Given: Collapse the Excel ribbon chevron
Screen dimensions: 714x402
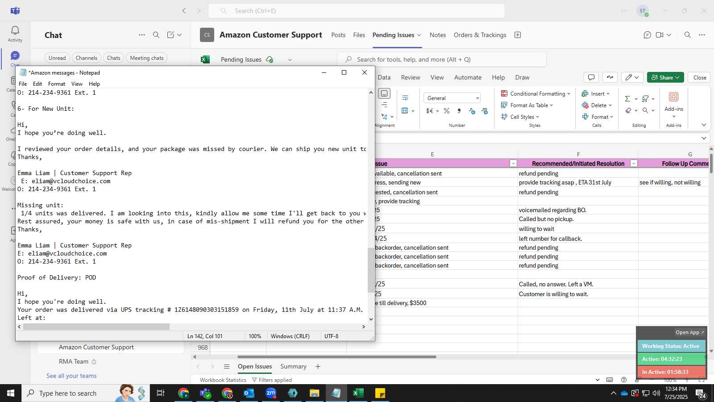Looking at the screenshot, I should (x=704, y=125).
